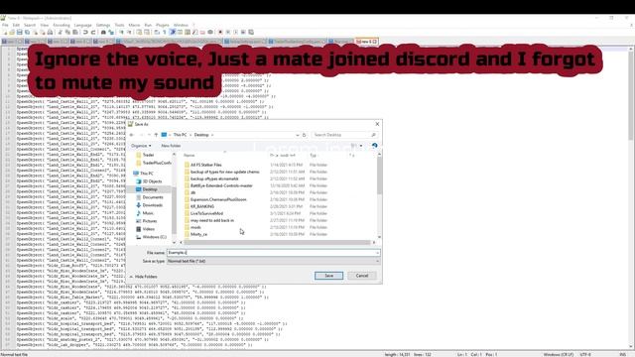Click the Open file toolbar icon
Screen dimensions: 635x357
tap(12, 32)
